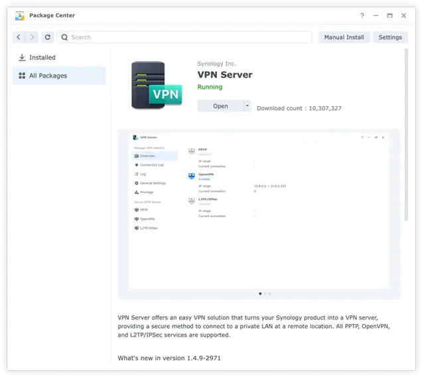422x377 pixels.
Task: Select the first screenshot carousel dot
Action: [259, 293]
